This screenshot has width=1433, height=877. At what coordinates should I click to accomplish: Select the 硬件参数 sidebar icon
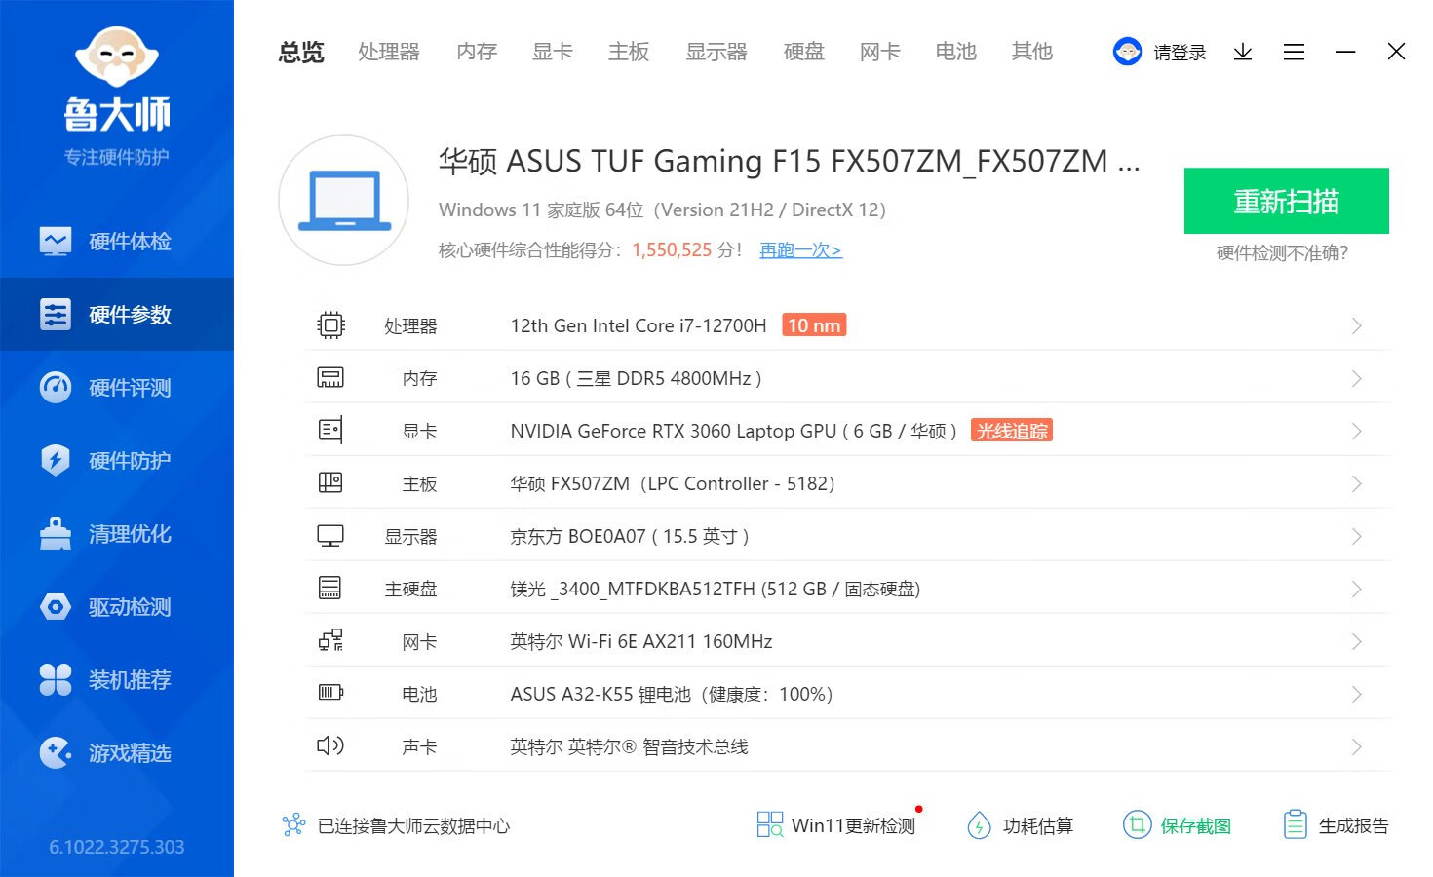coord(56,314)
